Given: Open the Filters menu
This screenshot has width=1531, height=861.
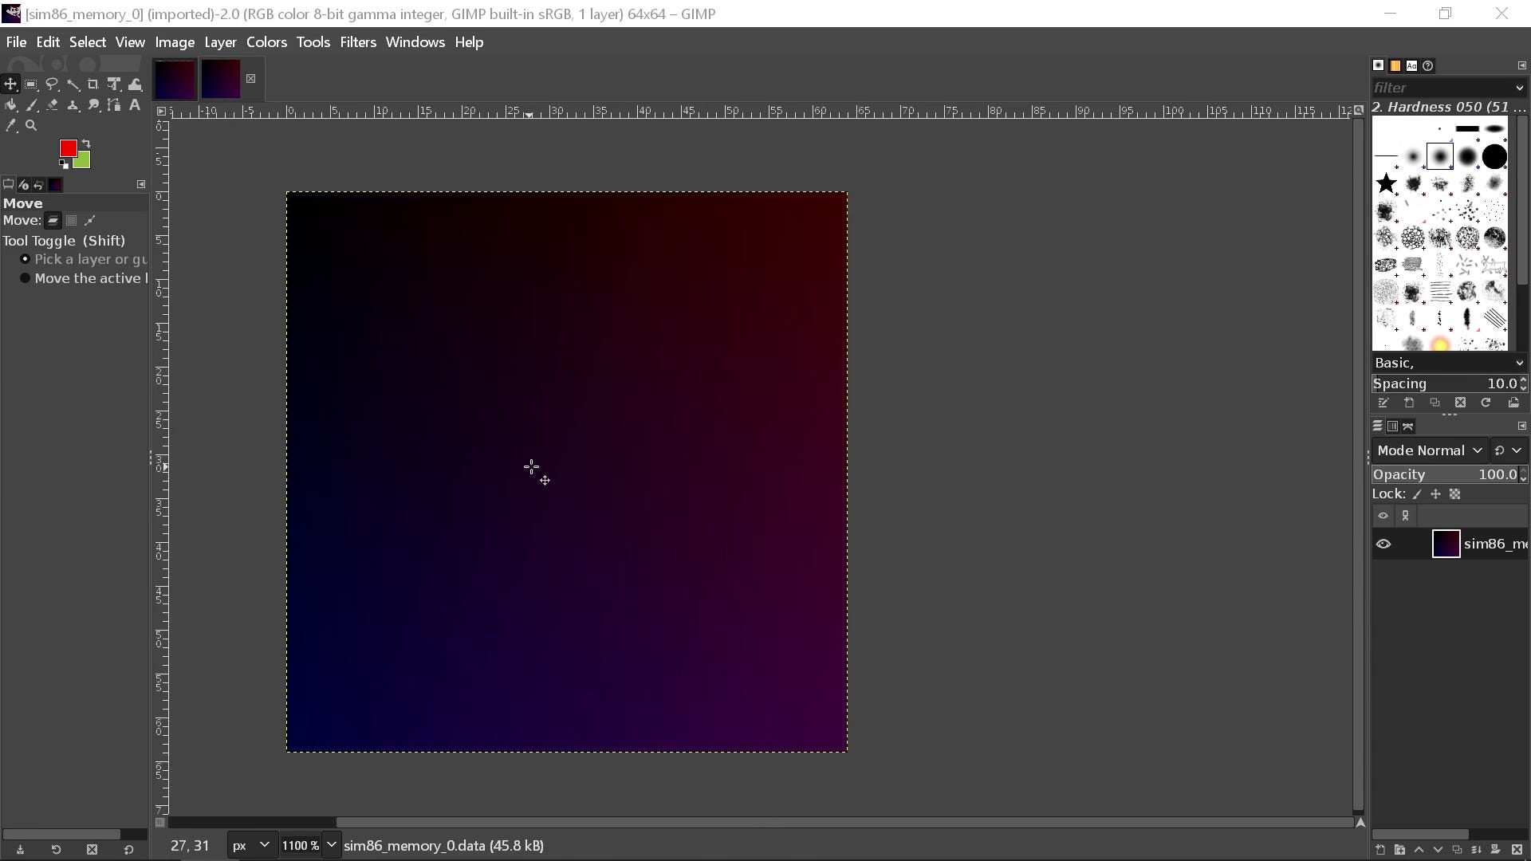Looking at the screenshot, I should pos(358,41).
